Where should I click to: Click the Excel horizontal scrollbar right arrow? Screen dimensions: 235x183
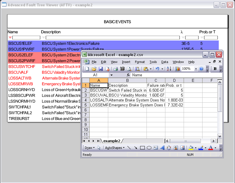coord(213,141)
